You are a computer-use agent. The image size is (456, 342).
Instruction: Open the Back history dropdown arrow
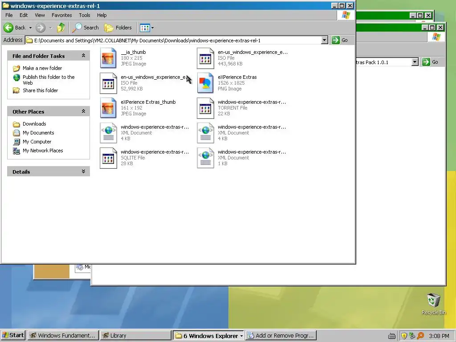pyautogui.click(x=30, y=28)
